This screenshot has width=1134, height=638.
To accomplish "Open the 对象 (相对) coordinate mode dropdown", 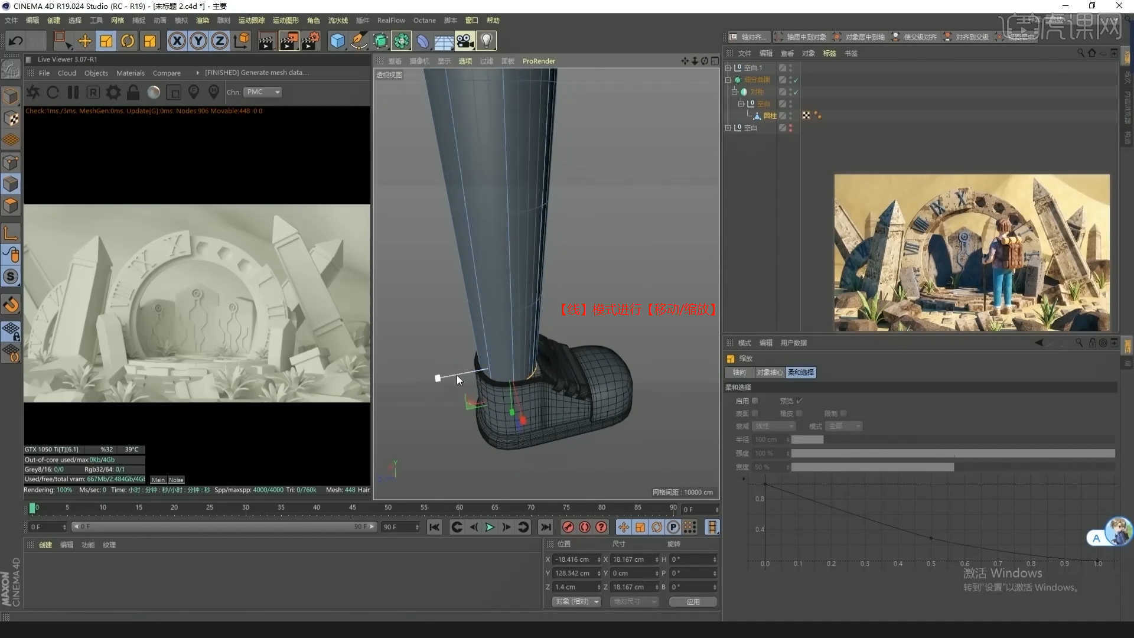I will pos(576,601).
